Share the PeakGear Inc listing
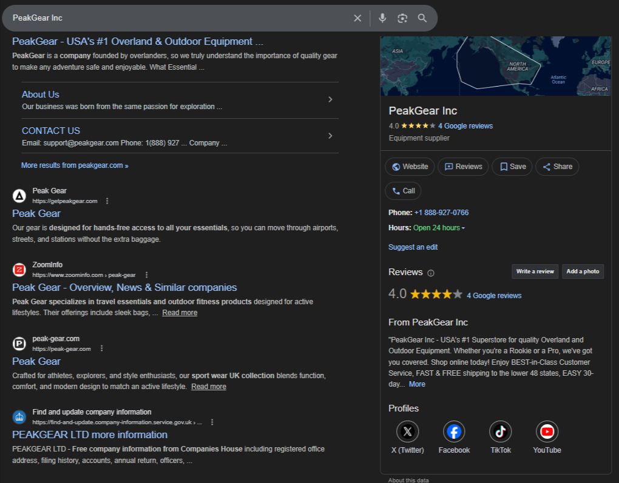This screenshot has height=483, width=619. pos(557,167)
